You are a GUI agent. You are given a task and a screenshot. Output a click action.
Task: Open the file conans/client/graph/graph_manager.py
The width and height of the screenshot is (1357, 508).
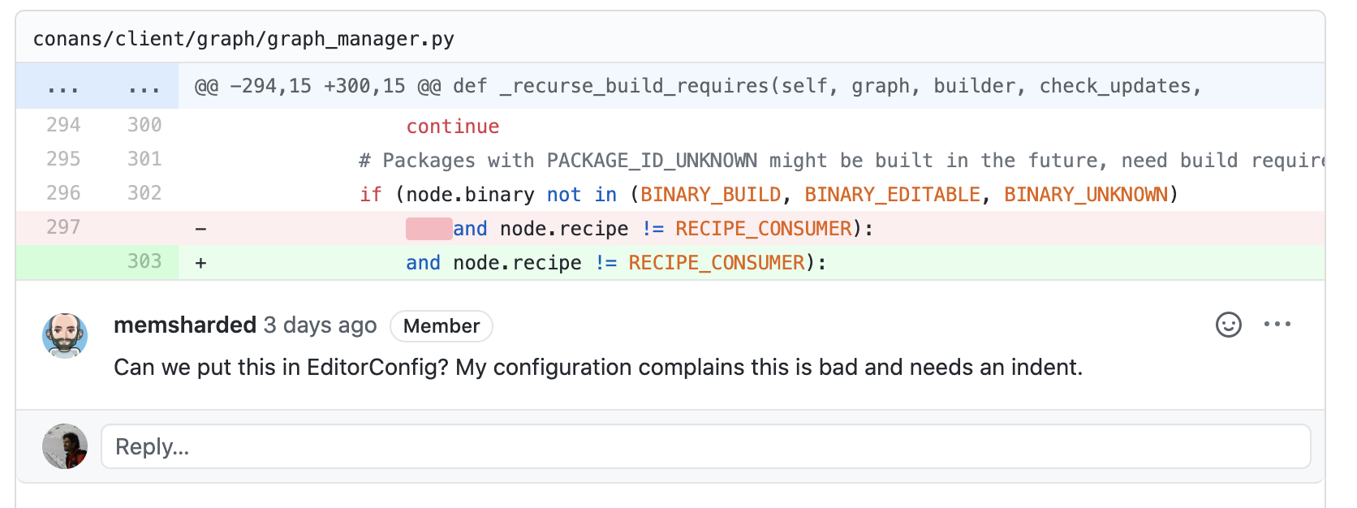[243, 37]
